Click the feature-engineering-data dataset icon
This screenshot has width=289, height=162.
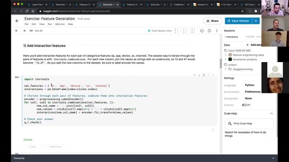tap(230, 55)
